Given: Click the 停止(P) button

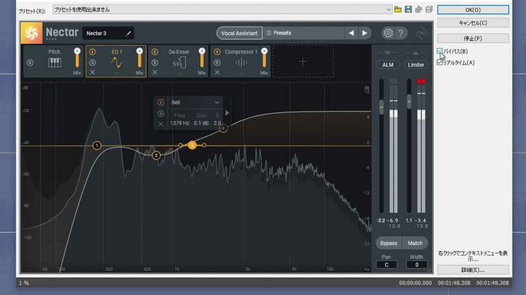Looking at the screenshot, I should click(x=473, y=38).
